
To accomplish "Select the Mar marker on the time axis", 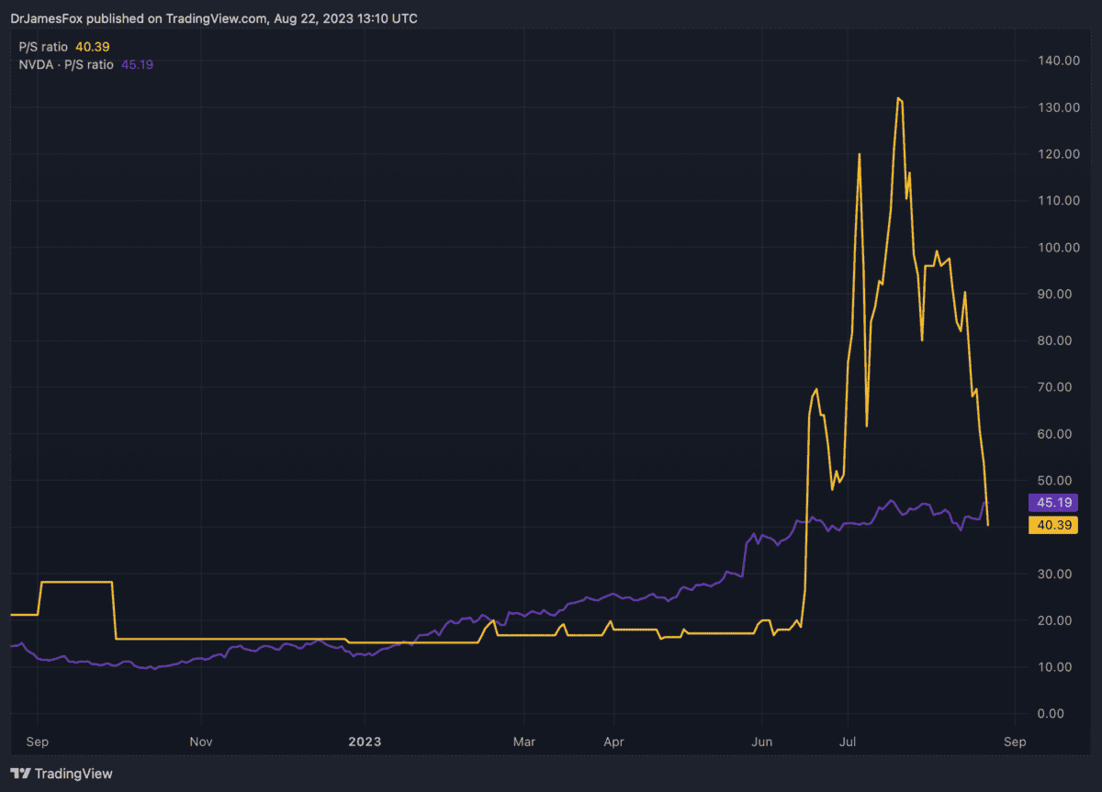I will pos(523,741).
